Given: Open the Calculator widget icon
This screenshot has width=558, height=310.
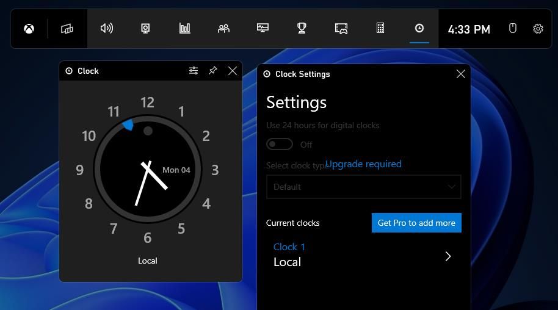Looking at the screenshot, I should click(x=380, y=28).
